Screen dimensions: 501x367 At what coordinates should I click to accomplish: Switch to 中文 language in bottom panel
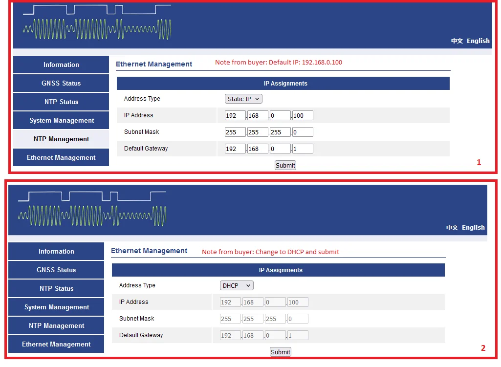pyautogui.click(x=452, y=227)
